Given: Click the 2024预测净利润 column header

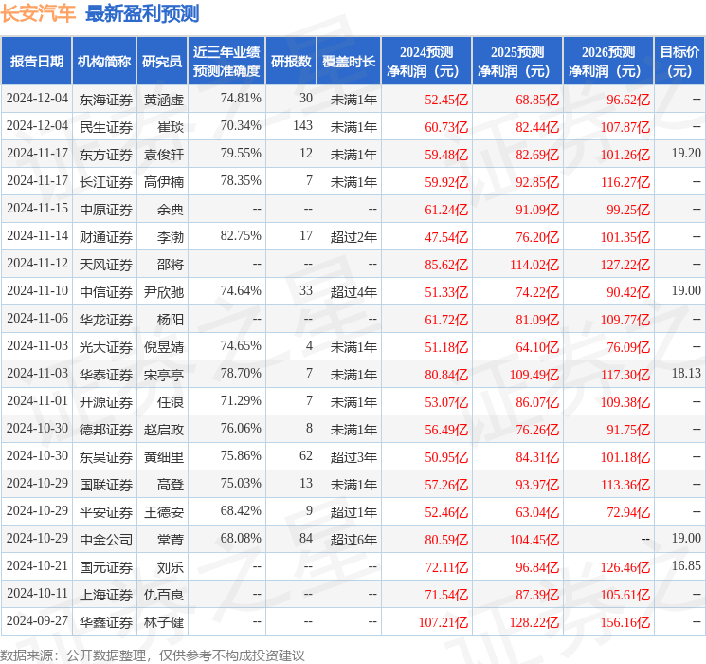Looking at the screenshot, I should click(x=426, y=62).
